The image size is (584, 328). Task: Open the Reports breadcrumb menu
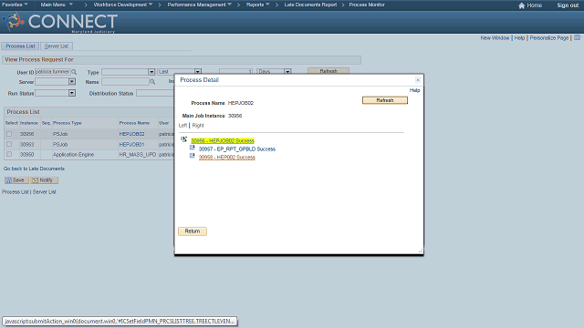point(257,5)
